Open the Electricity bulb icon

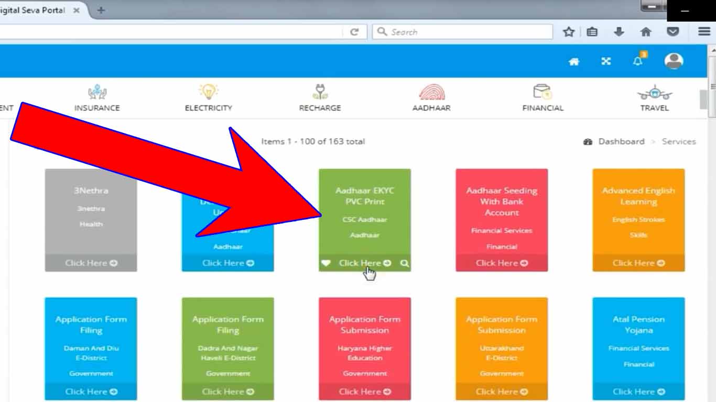(x=208, y=92)
